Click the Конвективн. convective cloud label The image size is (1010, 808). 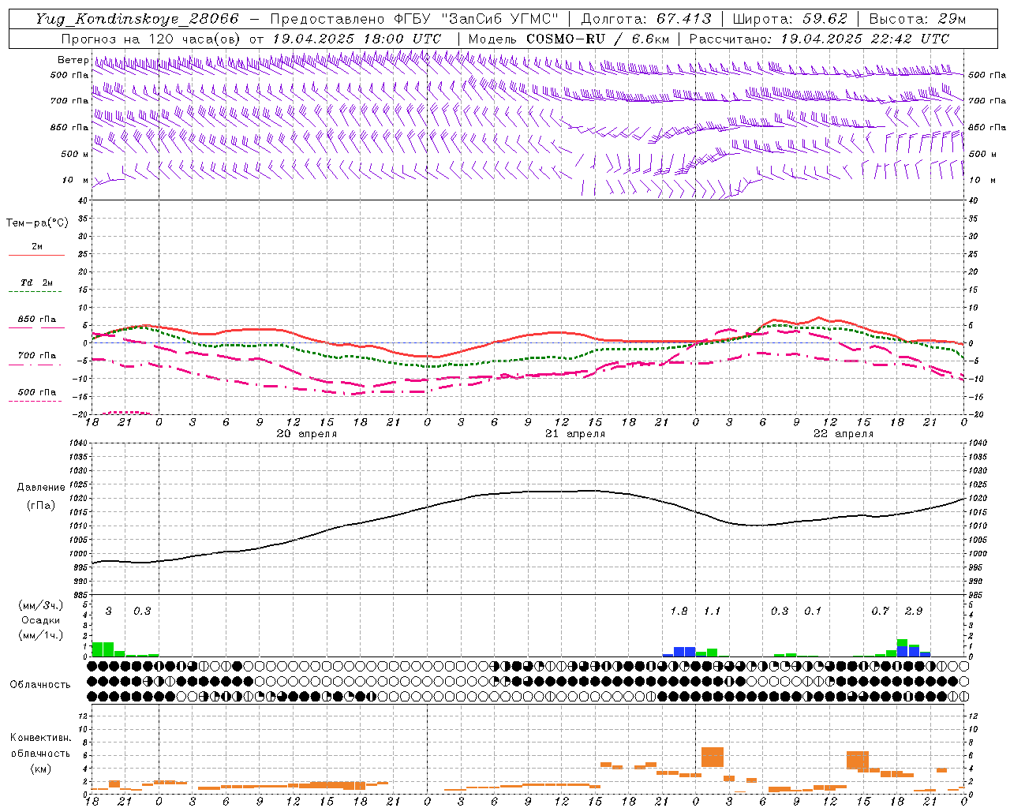(41, 738)
